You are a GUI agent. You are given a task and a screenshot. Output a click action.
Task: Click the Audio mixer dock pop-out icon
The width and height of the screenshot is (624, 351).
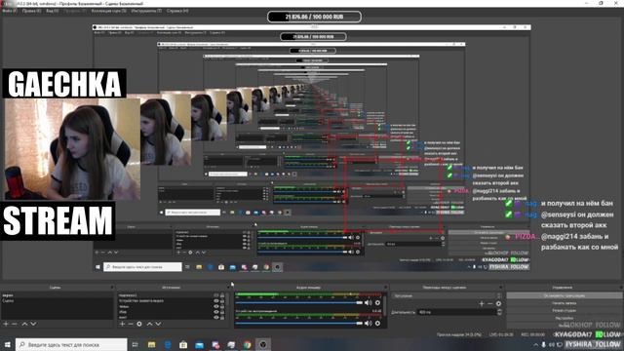coord(385,287)
